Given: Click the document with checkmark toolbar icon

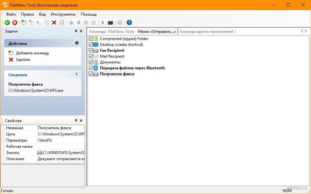Looking at the screenshot, I should tap(62, 22).
